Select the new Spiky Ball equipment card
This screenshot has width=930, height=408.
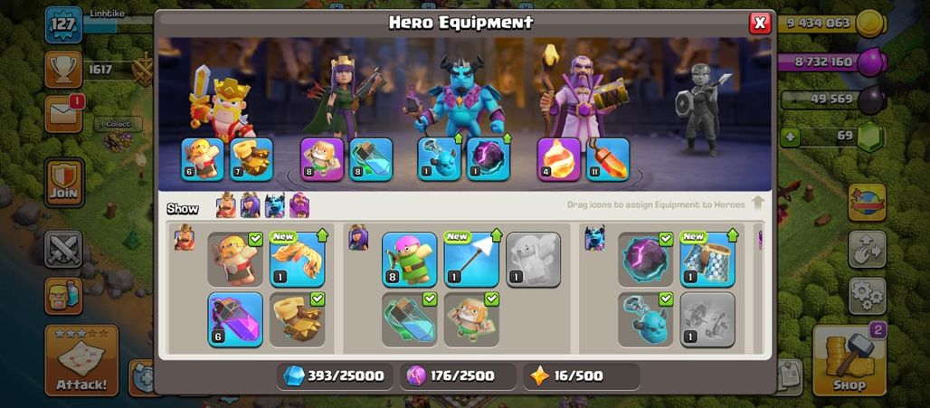click(297, 259)
